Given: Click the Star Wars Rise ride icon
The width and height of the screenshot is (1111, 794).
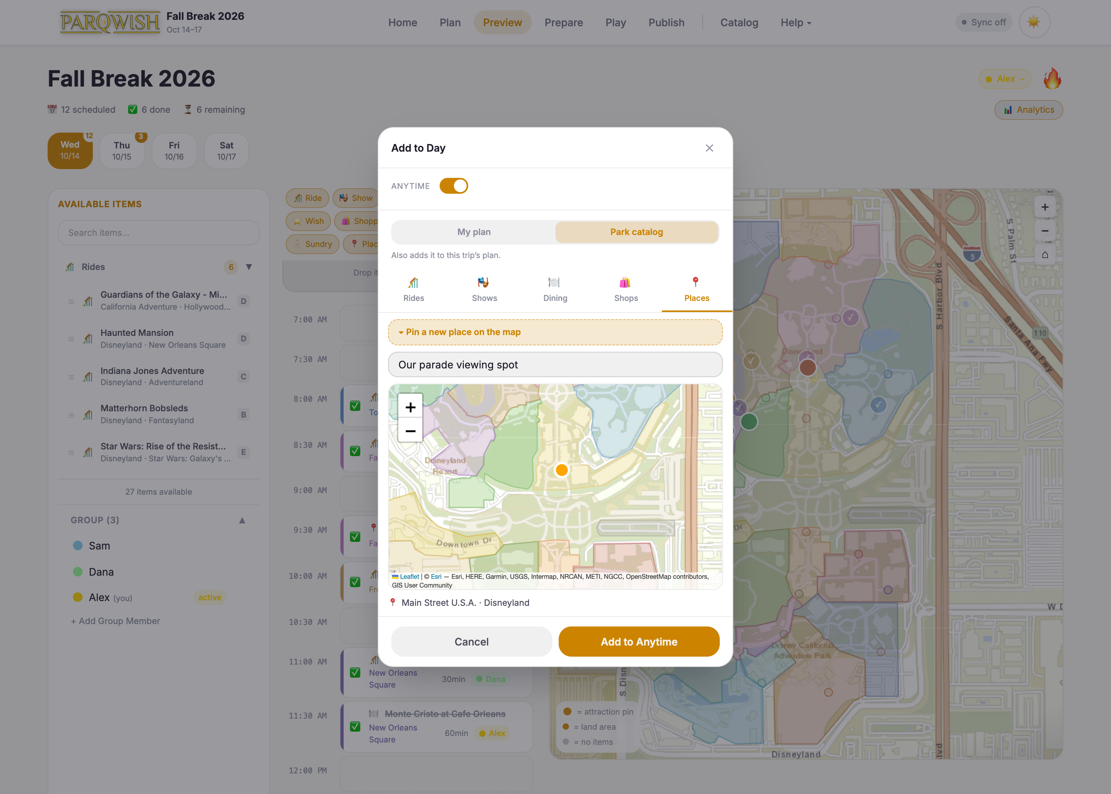Looking at the screenshot, I should point(88,452).
